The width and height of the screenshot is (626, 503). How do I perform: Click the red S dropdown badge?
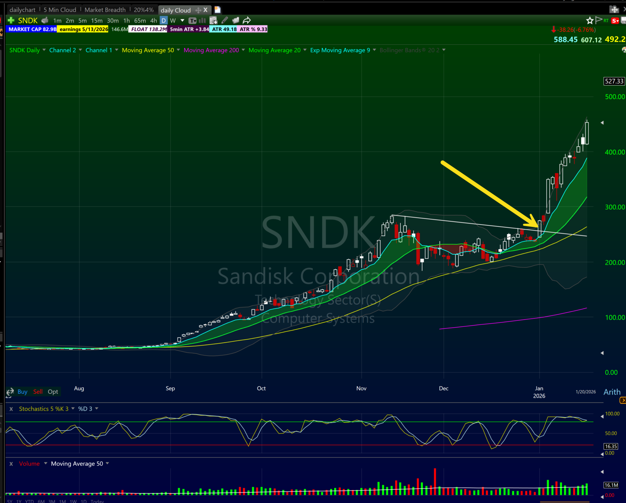615,21
